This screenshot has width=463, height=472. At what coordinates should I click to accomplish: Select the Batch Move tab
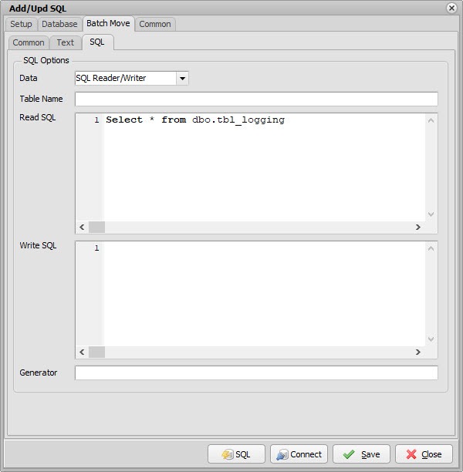(x=108, y=23)
